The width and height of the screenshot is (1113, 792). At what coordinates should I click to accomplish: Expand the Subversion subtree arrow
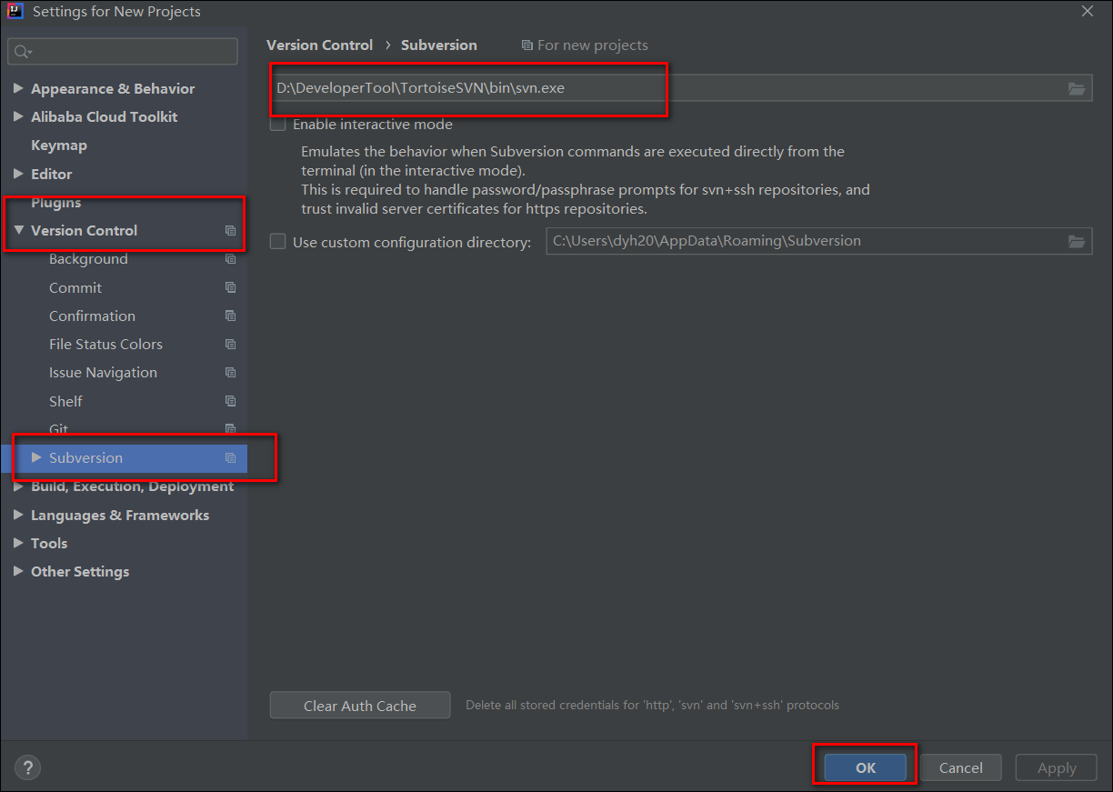pyautogui.click(x=37, y=457)
